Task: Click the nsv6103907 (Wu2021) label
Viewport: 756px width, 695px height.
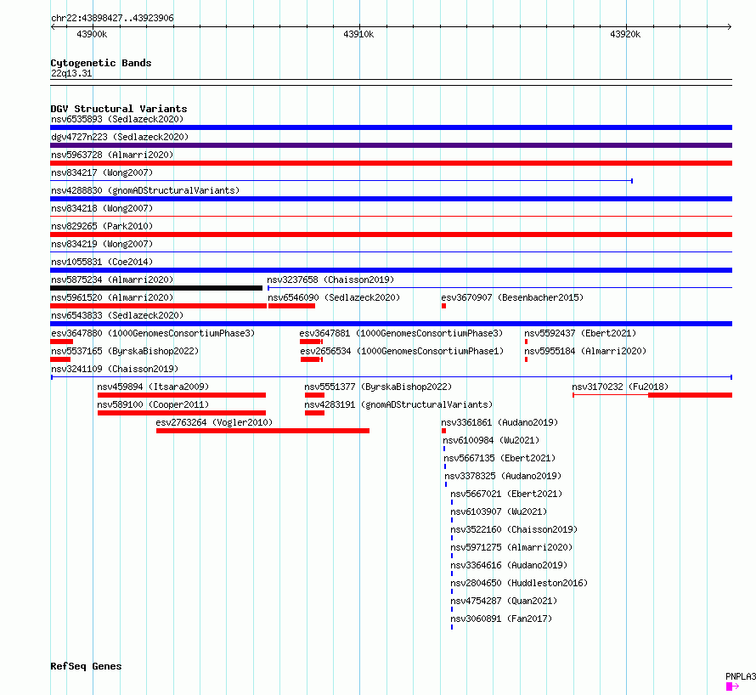Action: click(499, 511)
